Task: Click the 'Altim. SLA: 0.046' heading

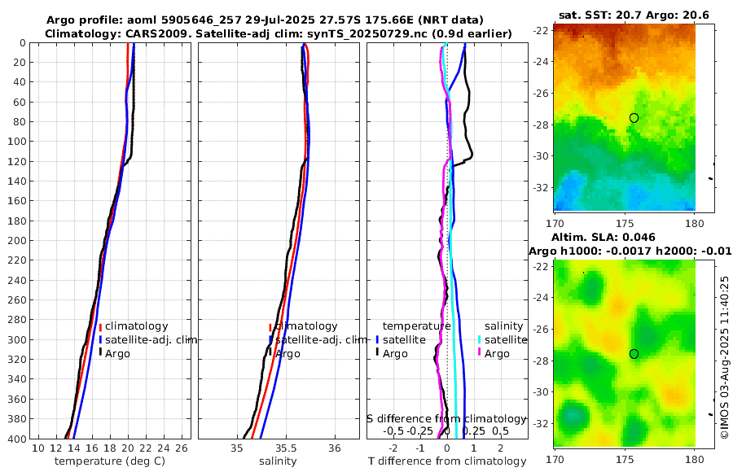Action: [x=603, y=238]
